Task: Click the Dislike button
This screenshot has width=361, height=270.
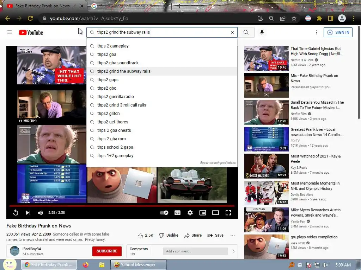Action: point(169,236)
